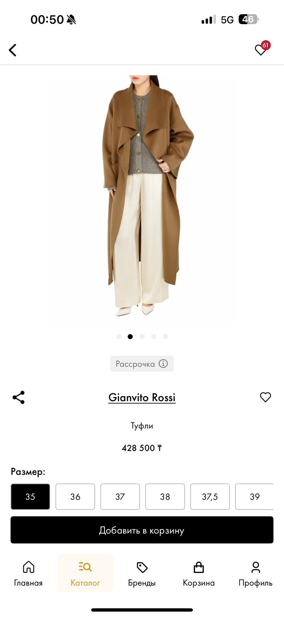Choose size 38

165,496
